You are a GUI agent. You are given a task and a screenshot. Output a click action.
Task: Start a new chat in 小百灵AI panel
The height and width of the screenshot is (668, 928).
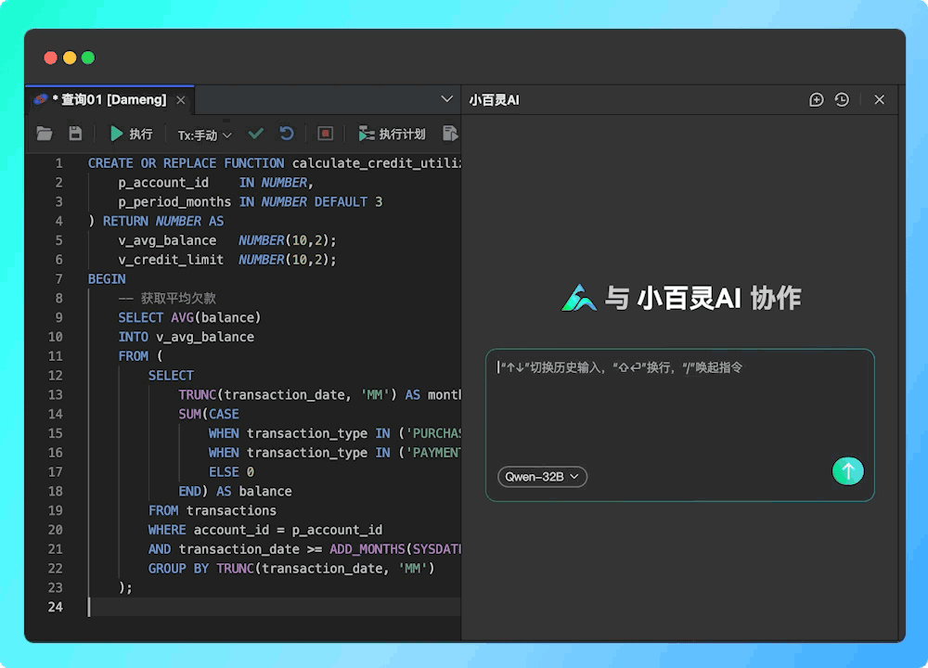click(816, 99)
